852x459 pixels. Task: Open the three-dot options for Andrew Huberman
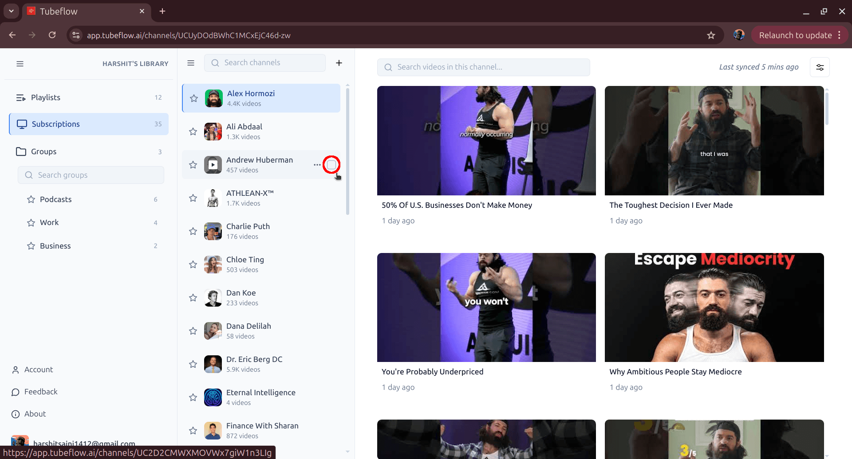(x=317, y=164)
